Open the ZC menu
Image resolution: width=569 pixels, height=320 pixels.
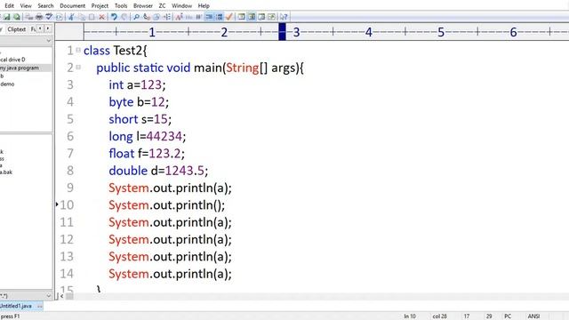[162, 6]
